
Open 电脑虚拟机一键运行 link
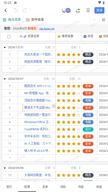pyautogui.click(x=39, y=115)
